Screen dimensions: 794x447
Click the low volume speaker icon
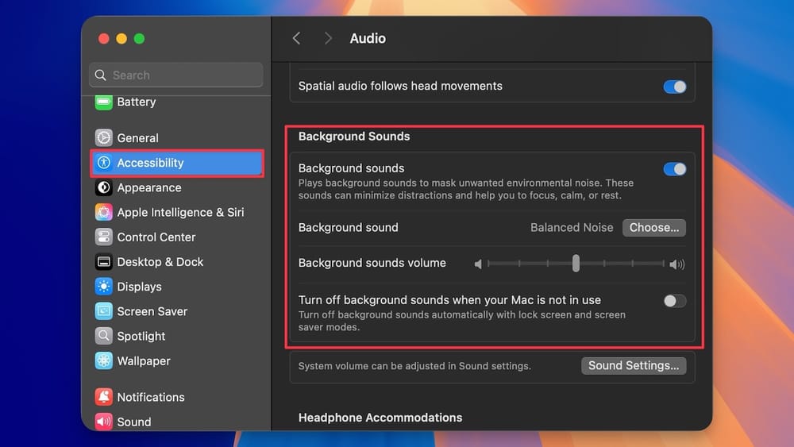pos(477,264)
